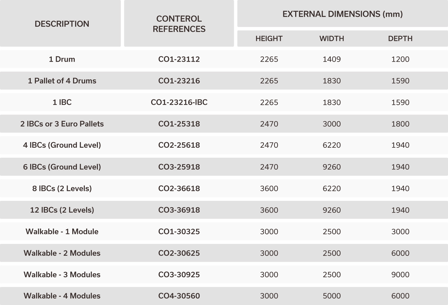This screenshot has height=305, width=448.
Task: Click the CONTEROL REFERENCES column header
Action: [x=179, y=24]
